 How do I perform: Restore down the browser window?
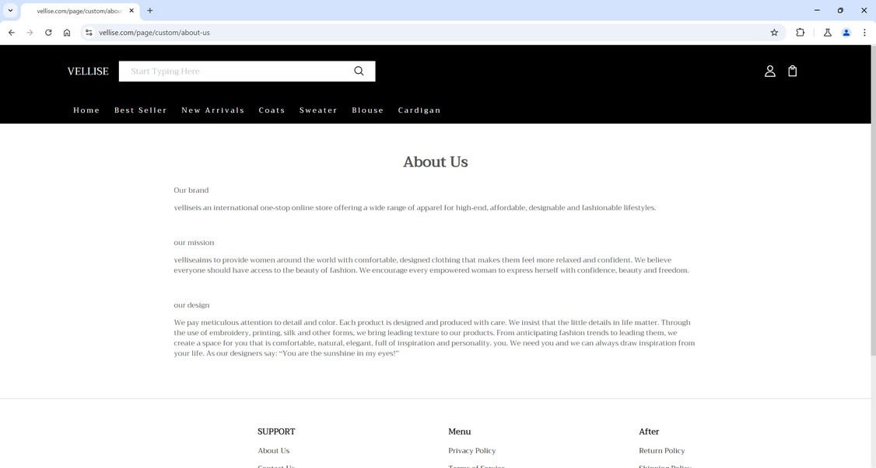[x=840, y=10]
